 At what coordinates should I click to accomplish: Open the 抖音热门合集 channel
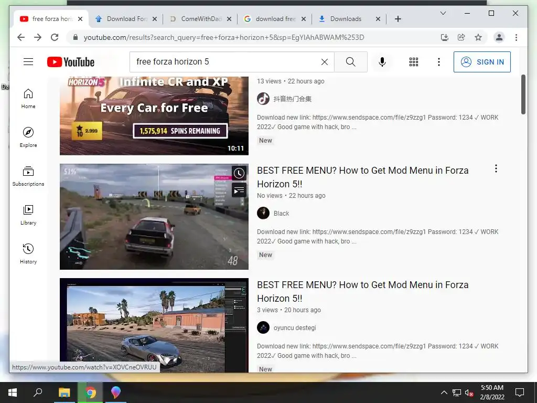[293, 99]
